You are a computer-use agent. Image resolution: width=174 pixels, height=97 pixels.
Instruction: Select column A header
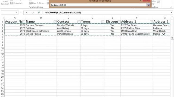15,18
